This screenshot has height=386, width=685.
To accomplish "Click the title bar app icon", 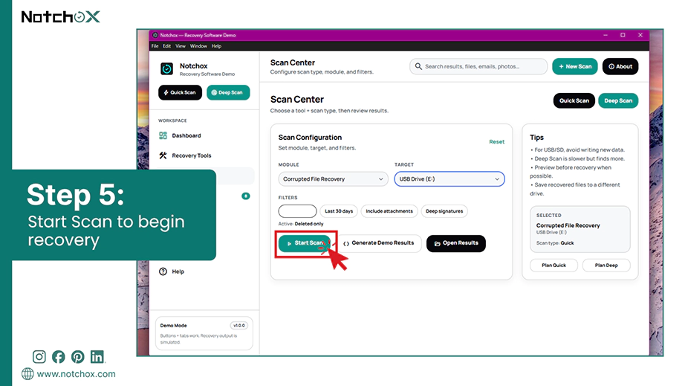I will (x=155, y=35).
